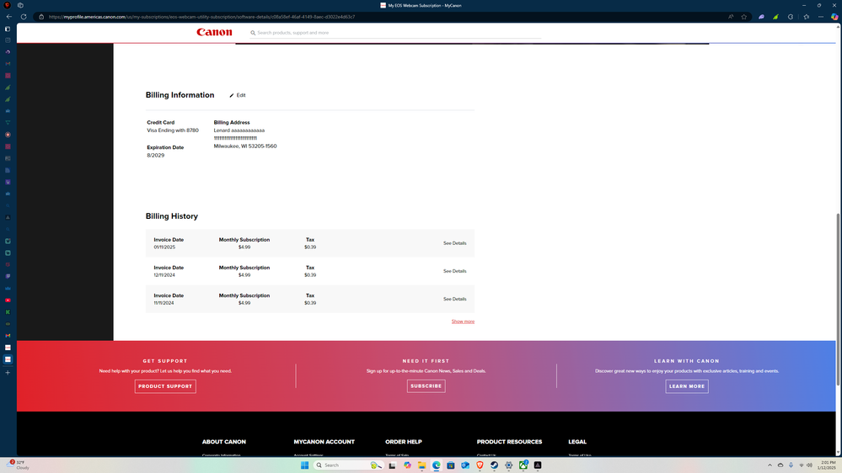Show hidden system tray icons chevron
This screenshot has height=473, width=842.
point(770,465)
